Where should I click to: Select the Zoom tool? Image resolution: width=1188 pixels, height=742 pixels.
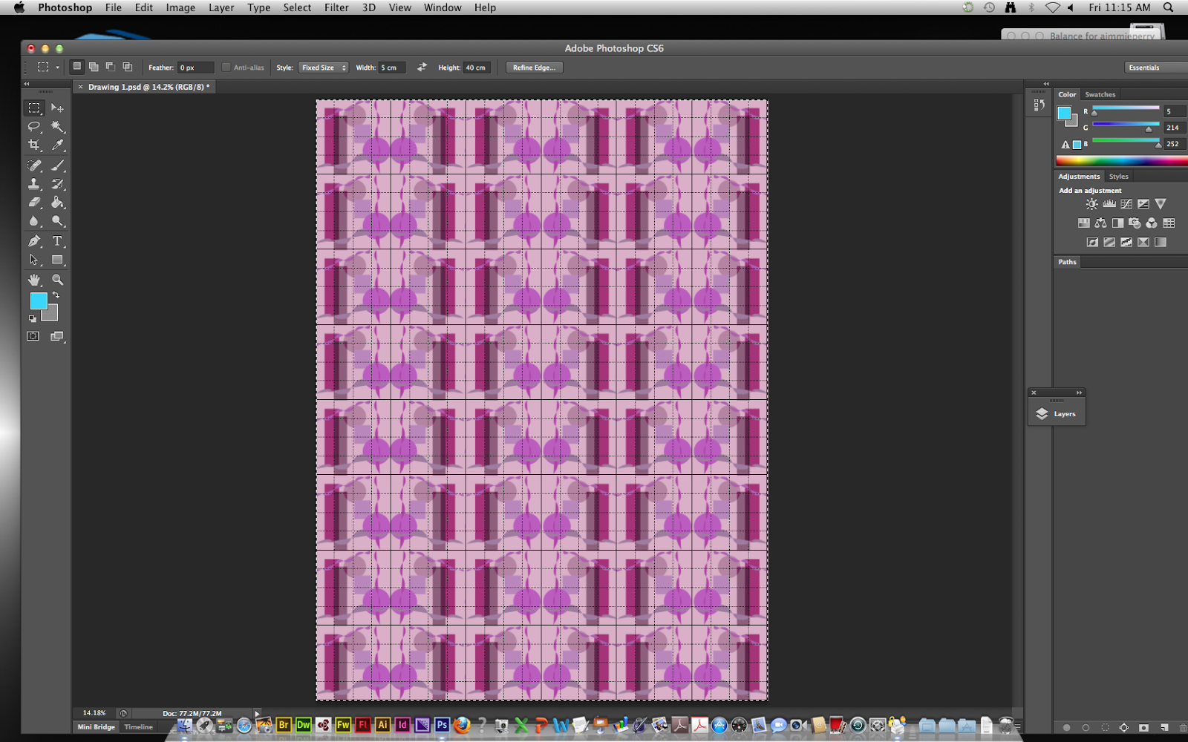tap(59, 280)
